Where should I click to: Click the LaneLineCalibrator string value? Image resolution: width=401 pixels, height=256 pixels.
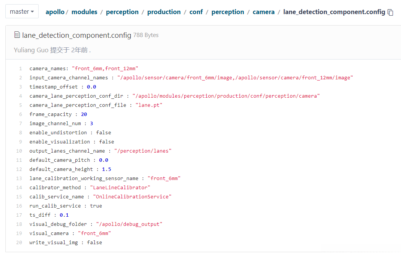coord(120,188)
